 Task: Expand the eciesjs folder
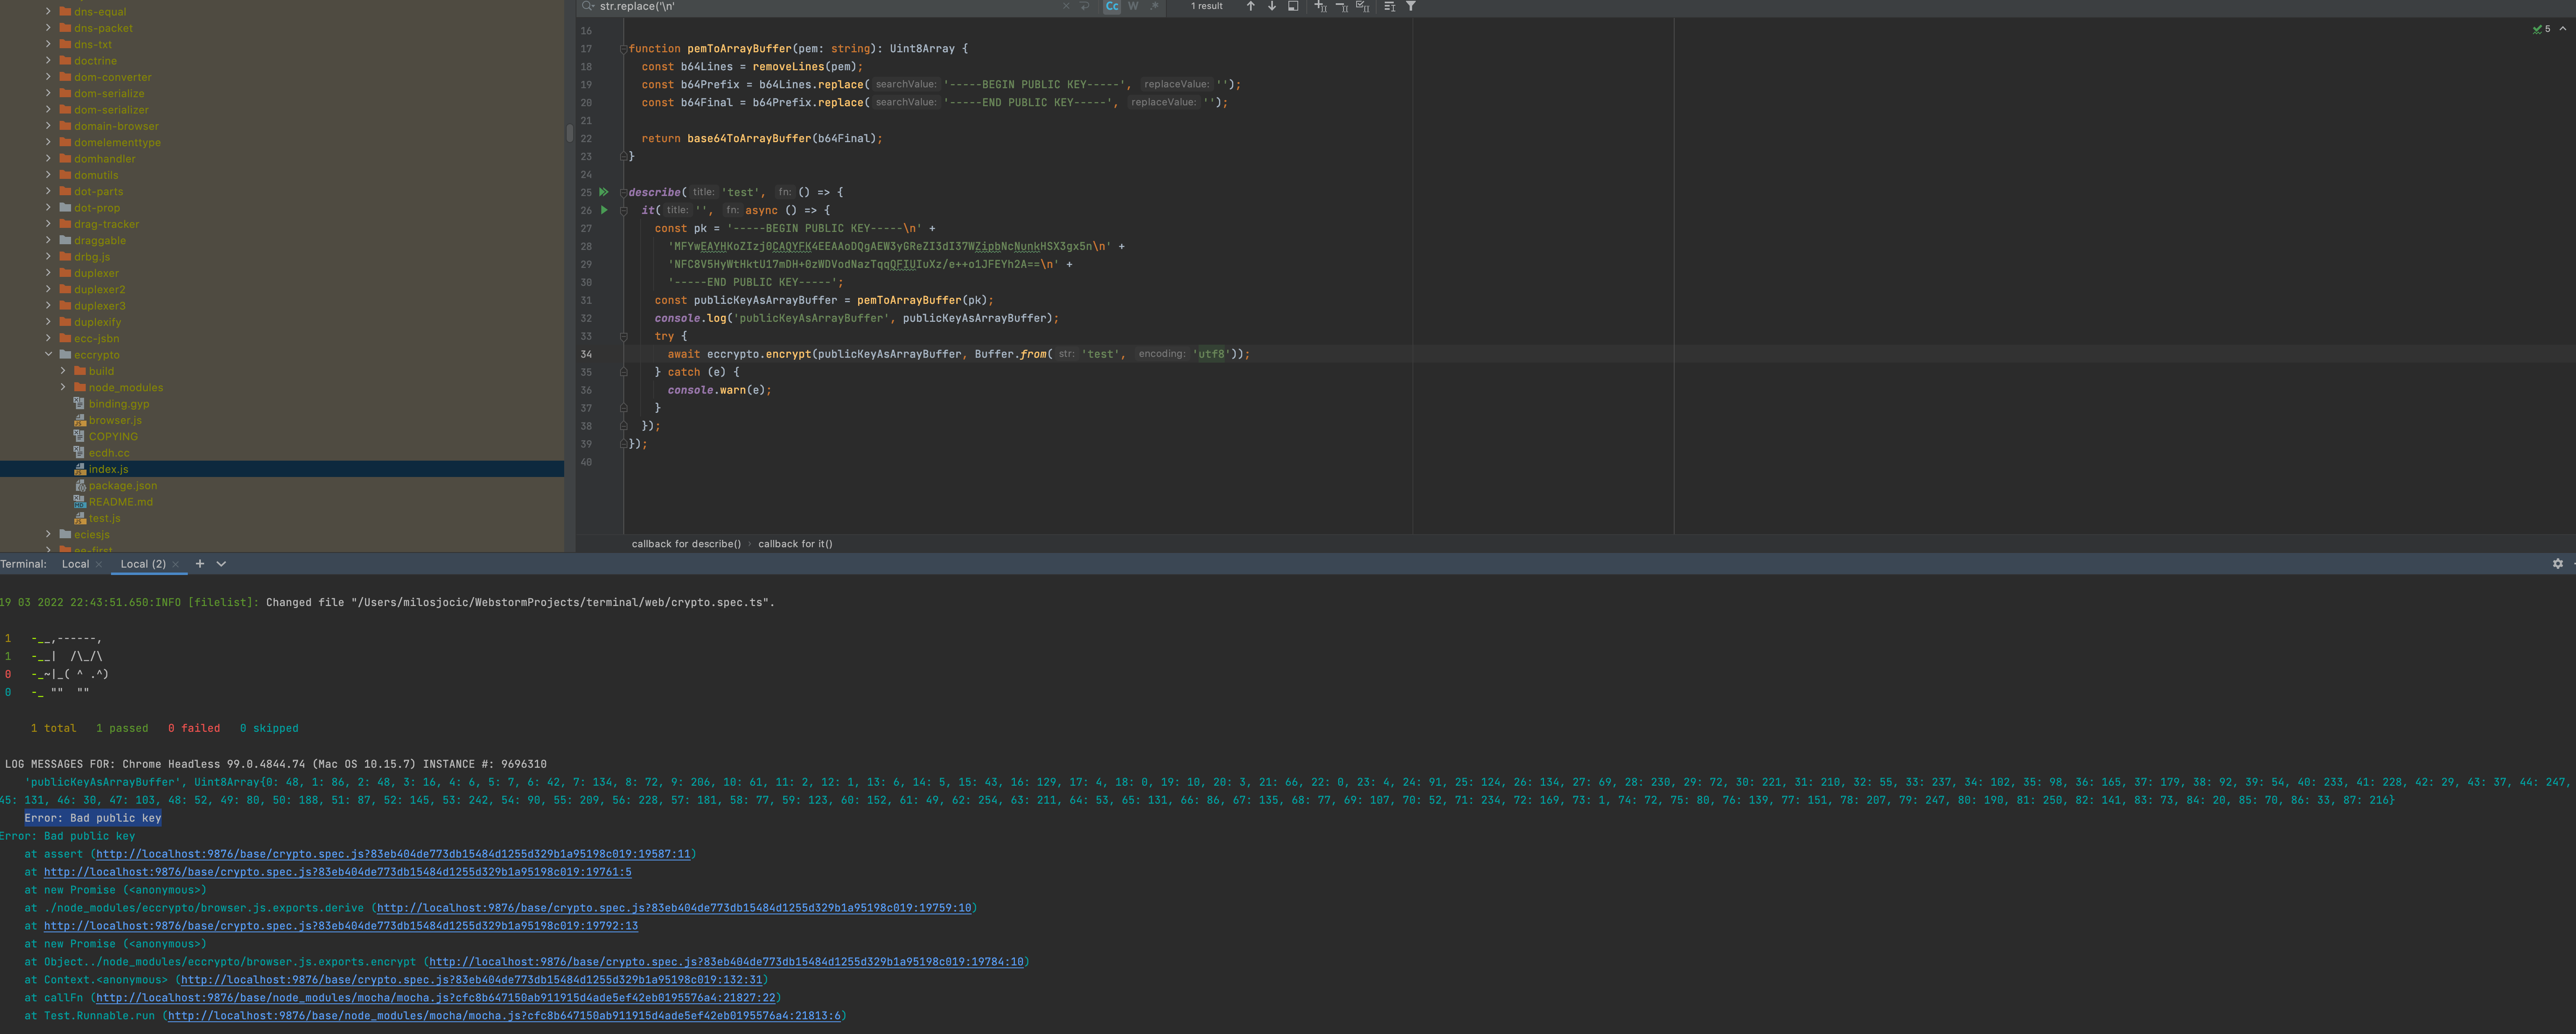[x=48, y=534]
